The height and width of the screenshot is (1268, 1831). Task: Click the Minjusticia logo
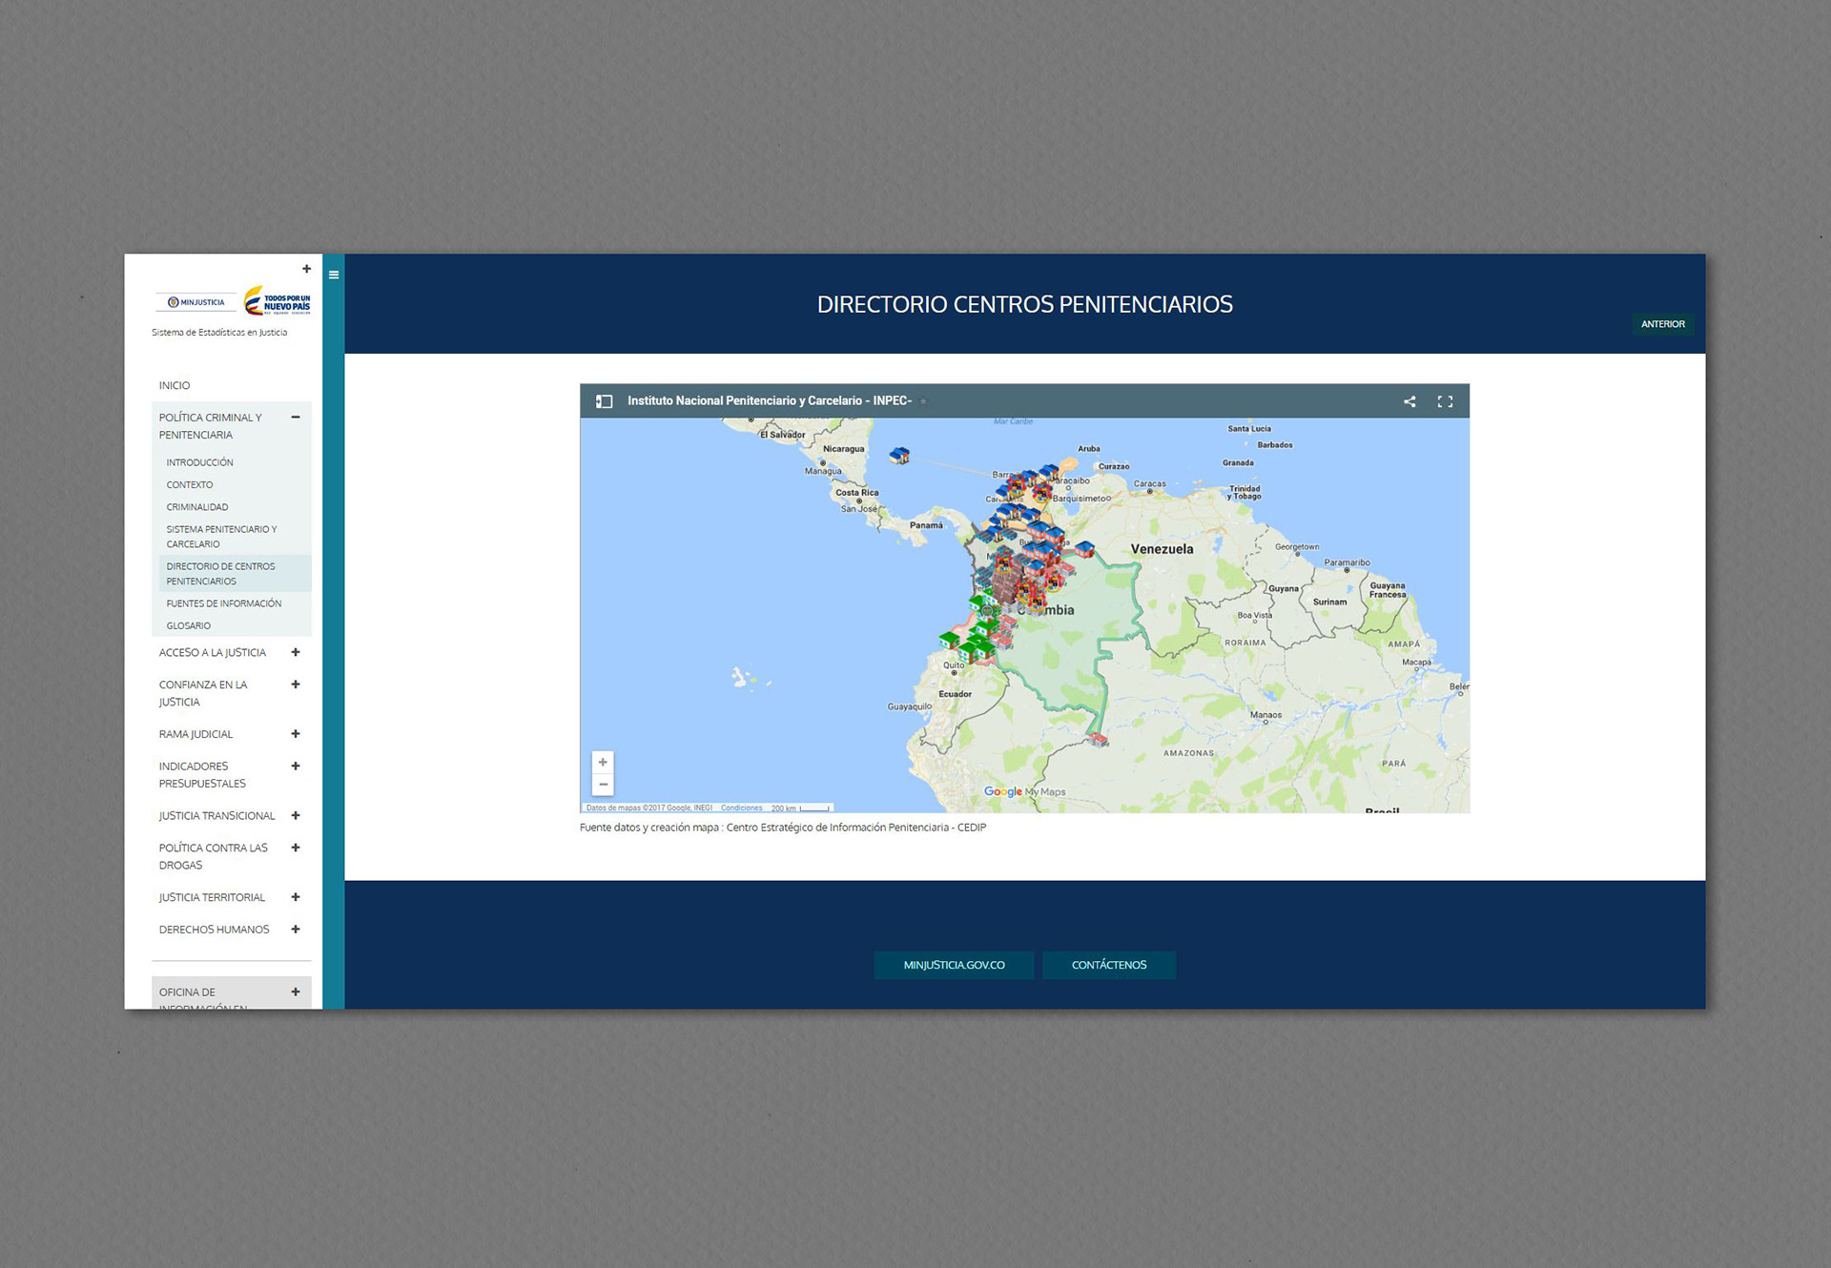tap(197, 302)
